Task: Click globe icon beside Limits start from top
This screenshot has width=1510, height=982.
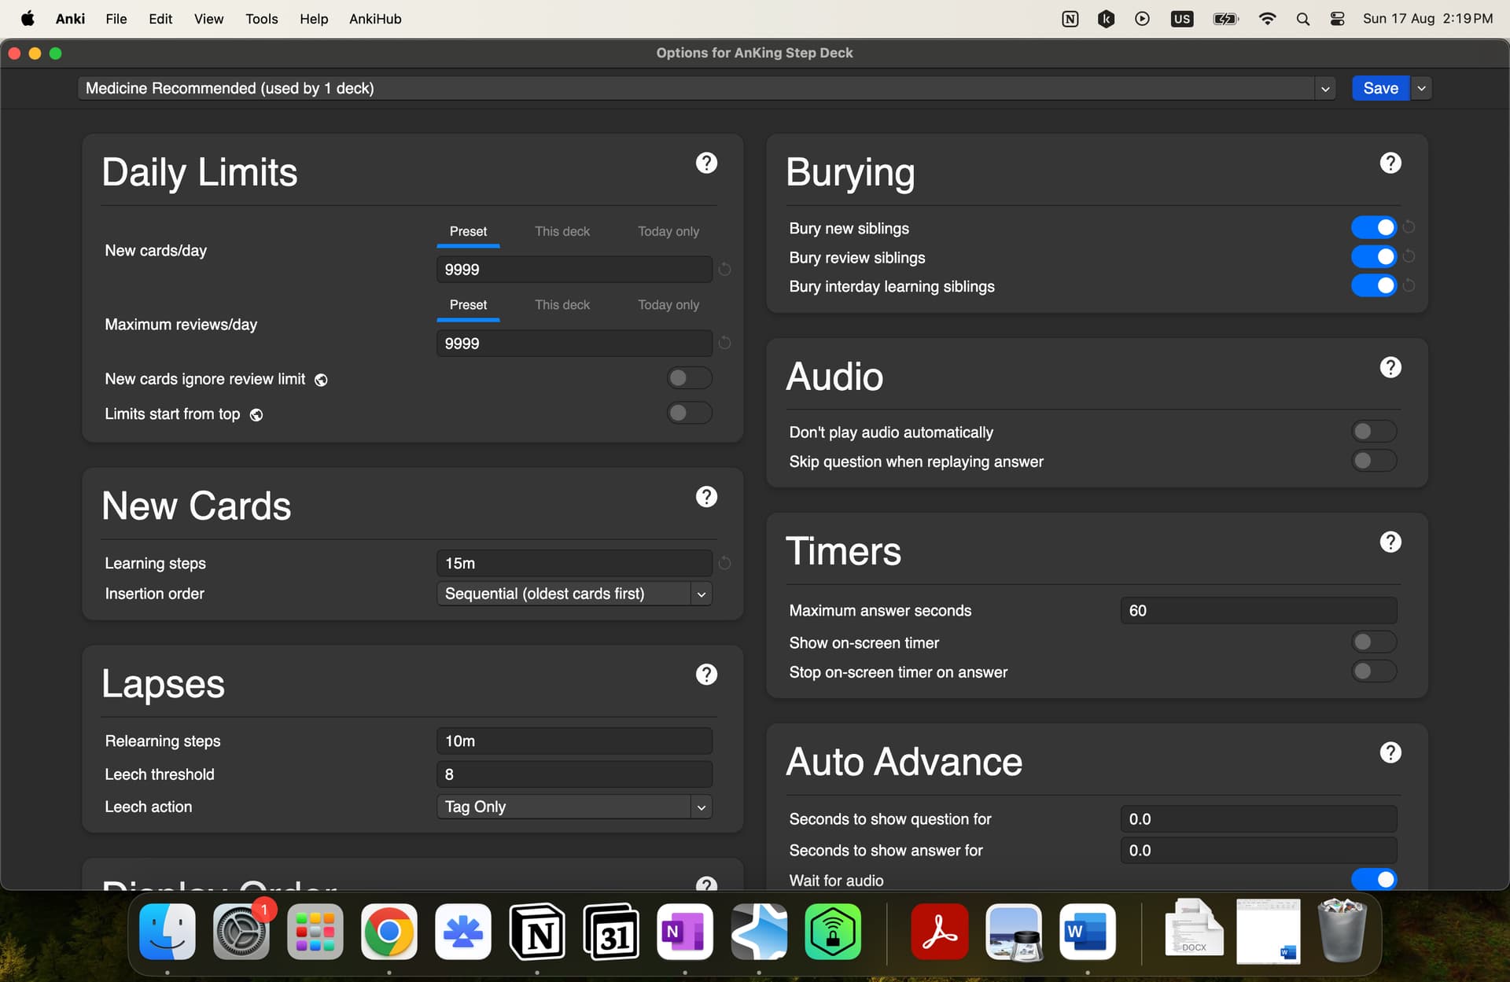Action: pyautogui.click(x=256, y=415)
